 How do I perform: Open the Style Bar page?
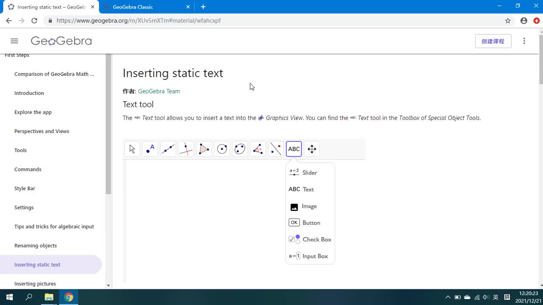[25, 189]
